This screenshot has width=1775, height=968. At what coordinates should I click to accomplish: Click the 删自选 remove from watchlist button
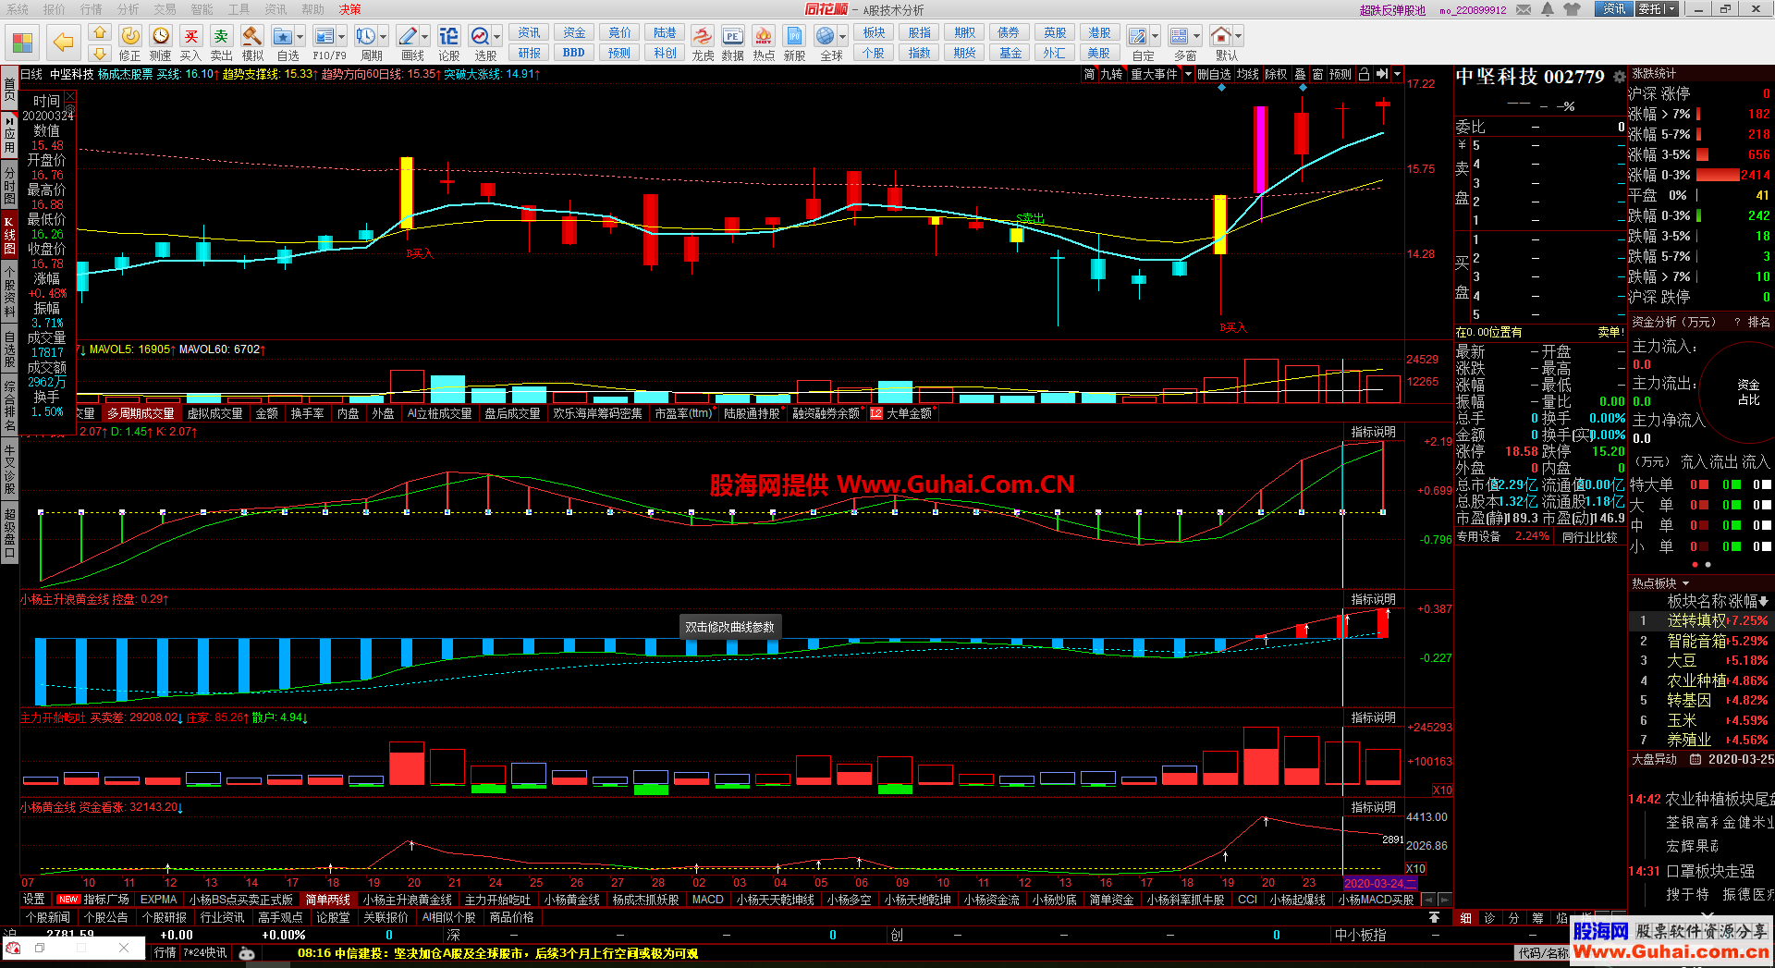pyautogui.click(x=1214, y=74)
